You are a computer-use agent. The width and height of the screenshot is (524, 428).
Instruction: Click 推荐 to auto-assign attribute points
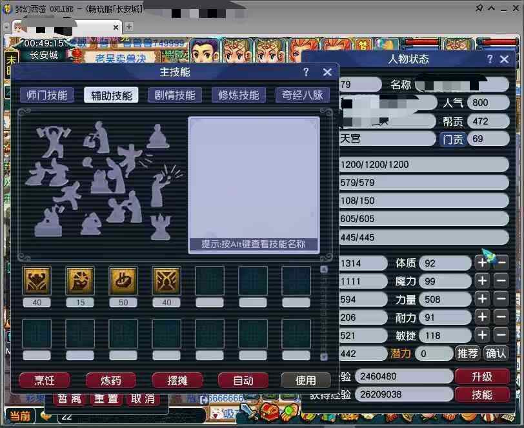coord(467,353)
